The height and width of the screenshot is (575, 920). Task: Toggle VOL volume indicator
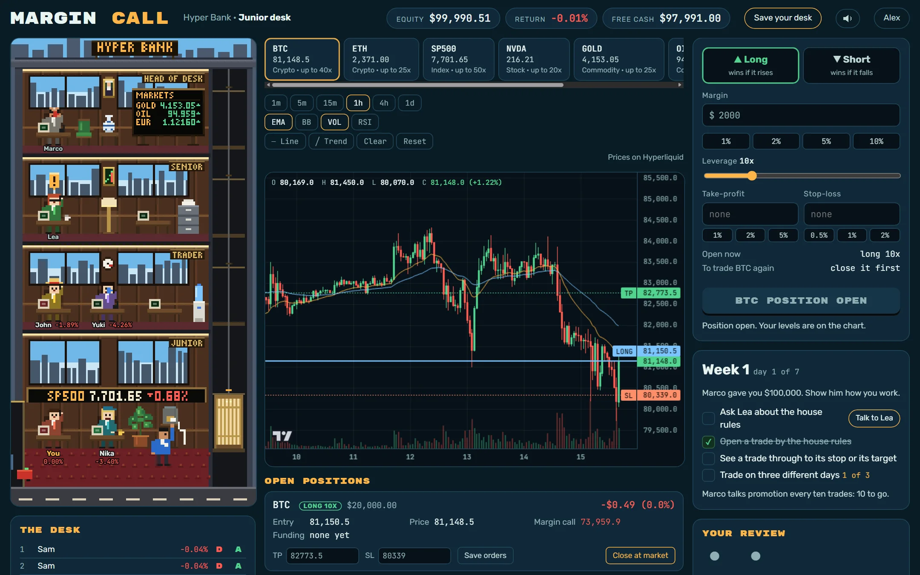pos(334,122)
